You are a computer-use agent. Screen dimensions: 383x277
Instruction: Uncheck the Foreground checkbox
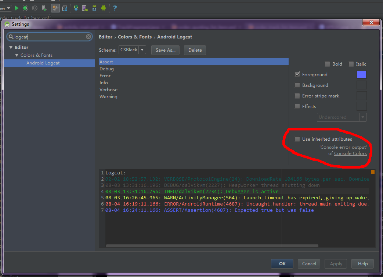[297, 74]
